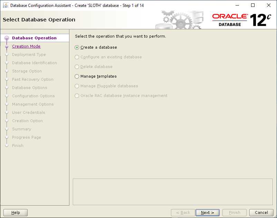Click the 'Select Database Operation' heading
Viewport: 277px width, 218px height.
(39, 20)
